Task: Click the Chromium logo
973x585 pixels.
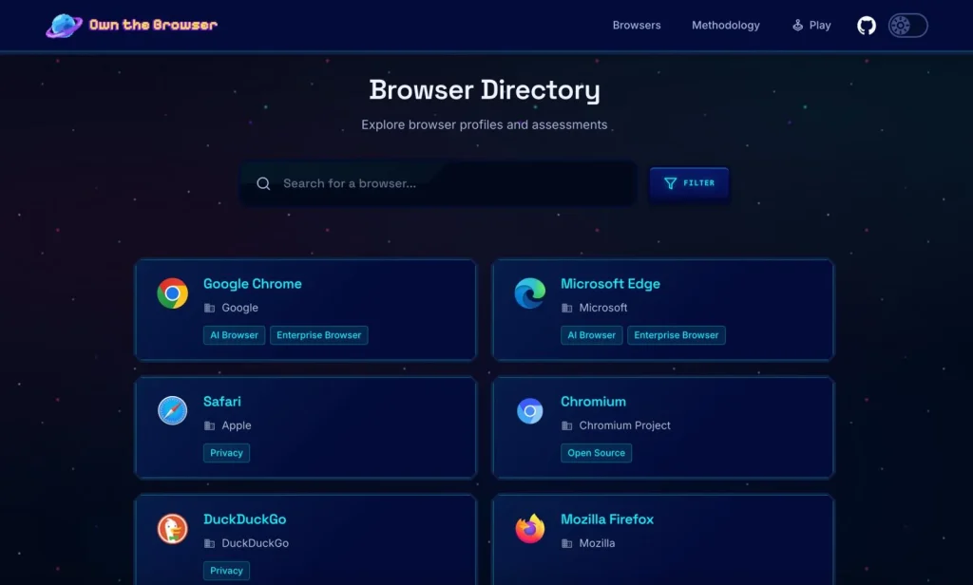Action: pos(530,410)
